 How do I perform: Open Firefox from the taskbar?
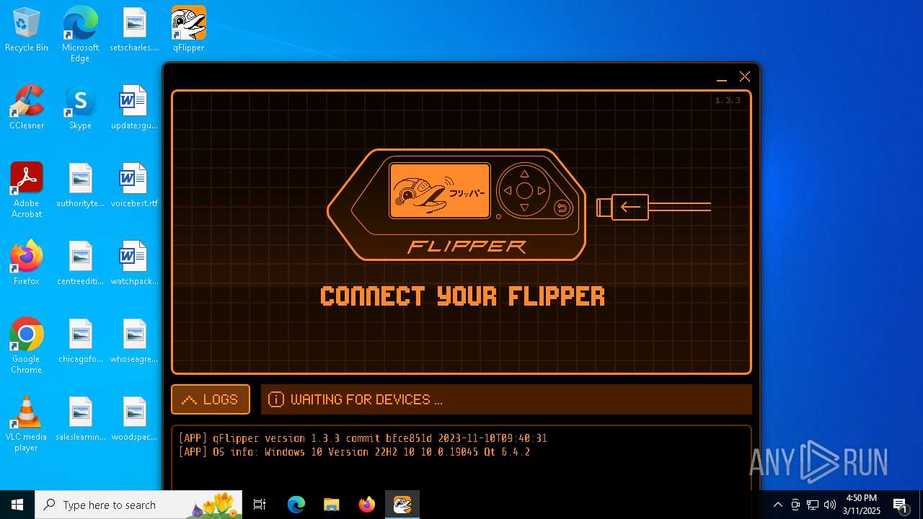(366, 505)
